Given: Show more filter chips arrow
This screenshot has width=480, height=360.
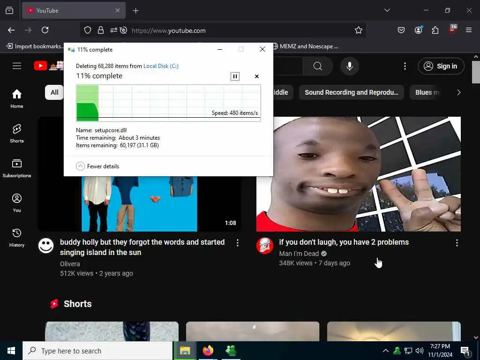Looking at the screenshot, I should click(x=458, y=92).
